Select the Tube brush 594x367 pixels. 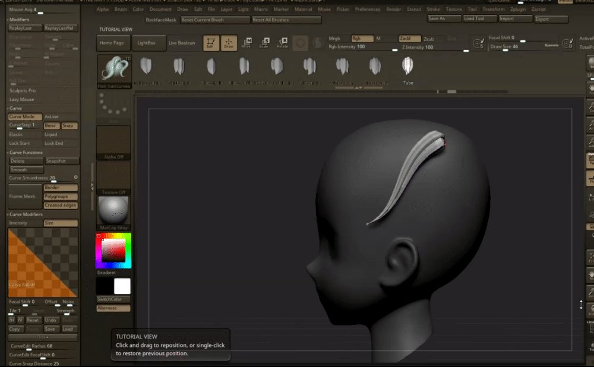[x=407, y=71]
